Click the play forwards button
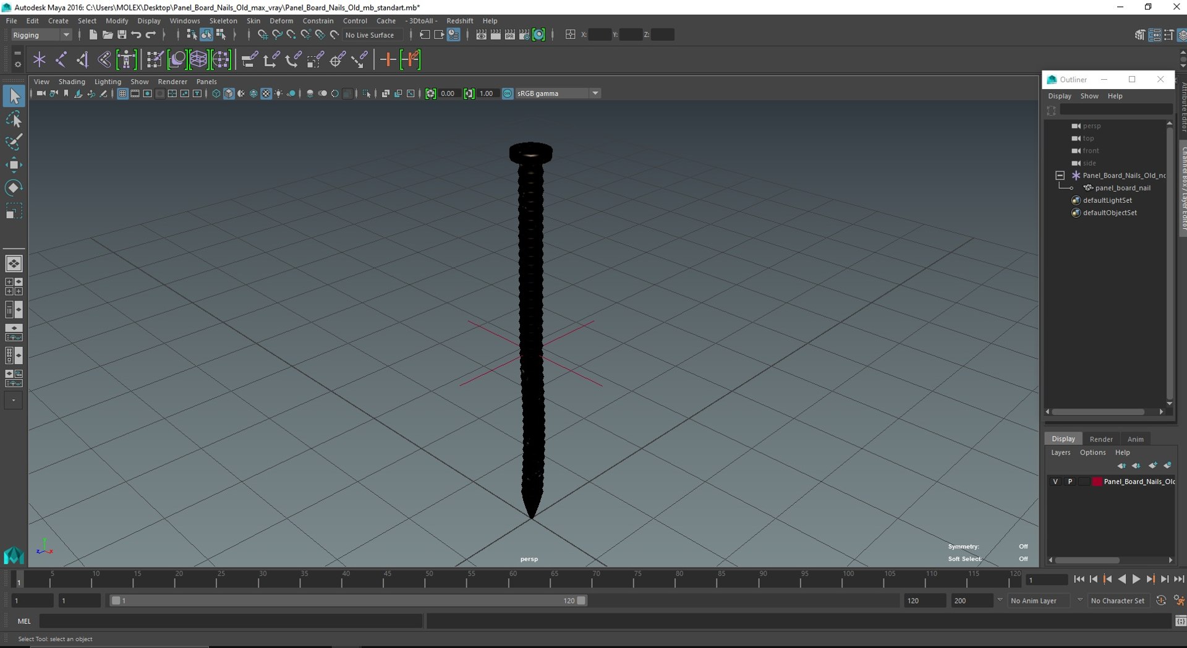 click(x=1136, y=579)
